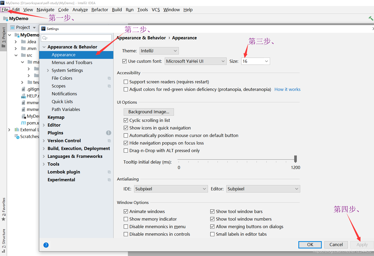Click the green hammer Build icon

pos(371,18)
